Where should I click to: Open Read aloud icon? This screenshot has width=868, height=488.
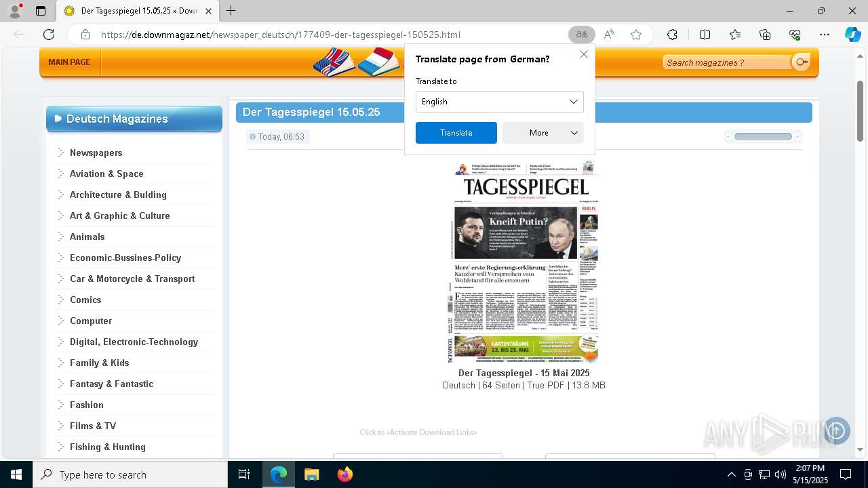[x=609, y=35]
